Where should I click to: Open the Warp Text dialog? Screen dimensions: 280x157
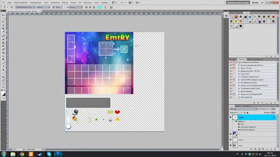pyautogui.click(x=105, y=7)
